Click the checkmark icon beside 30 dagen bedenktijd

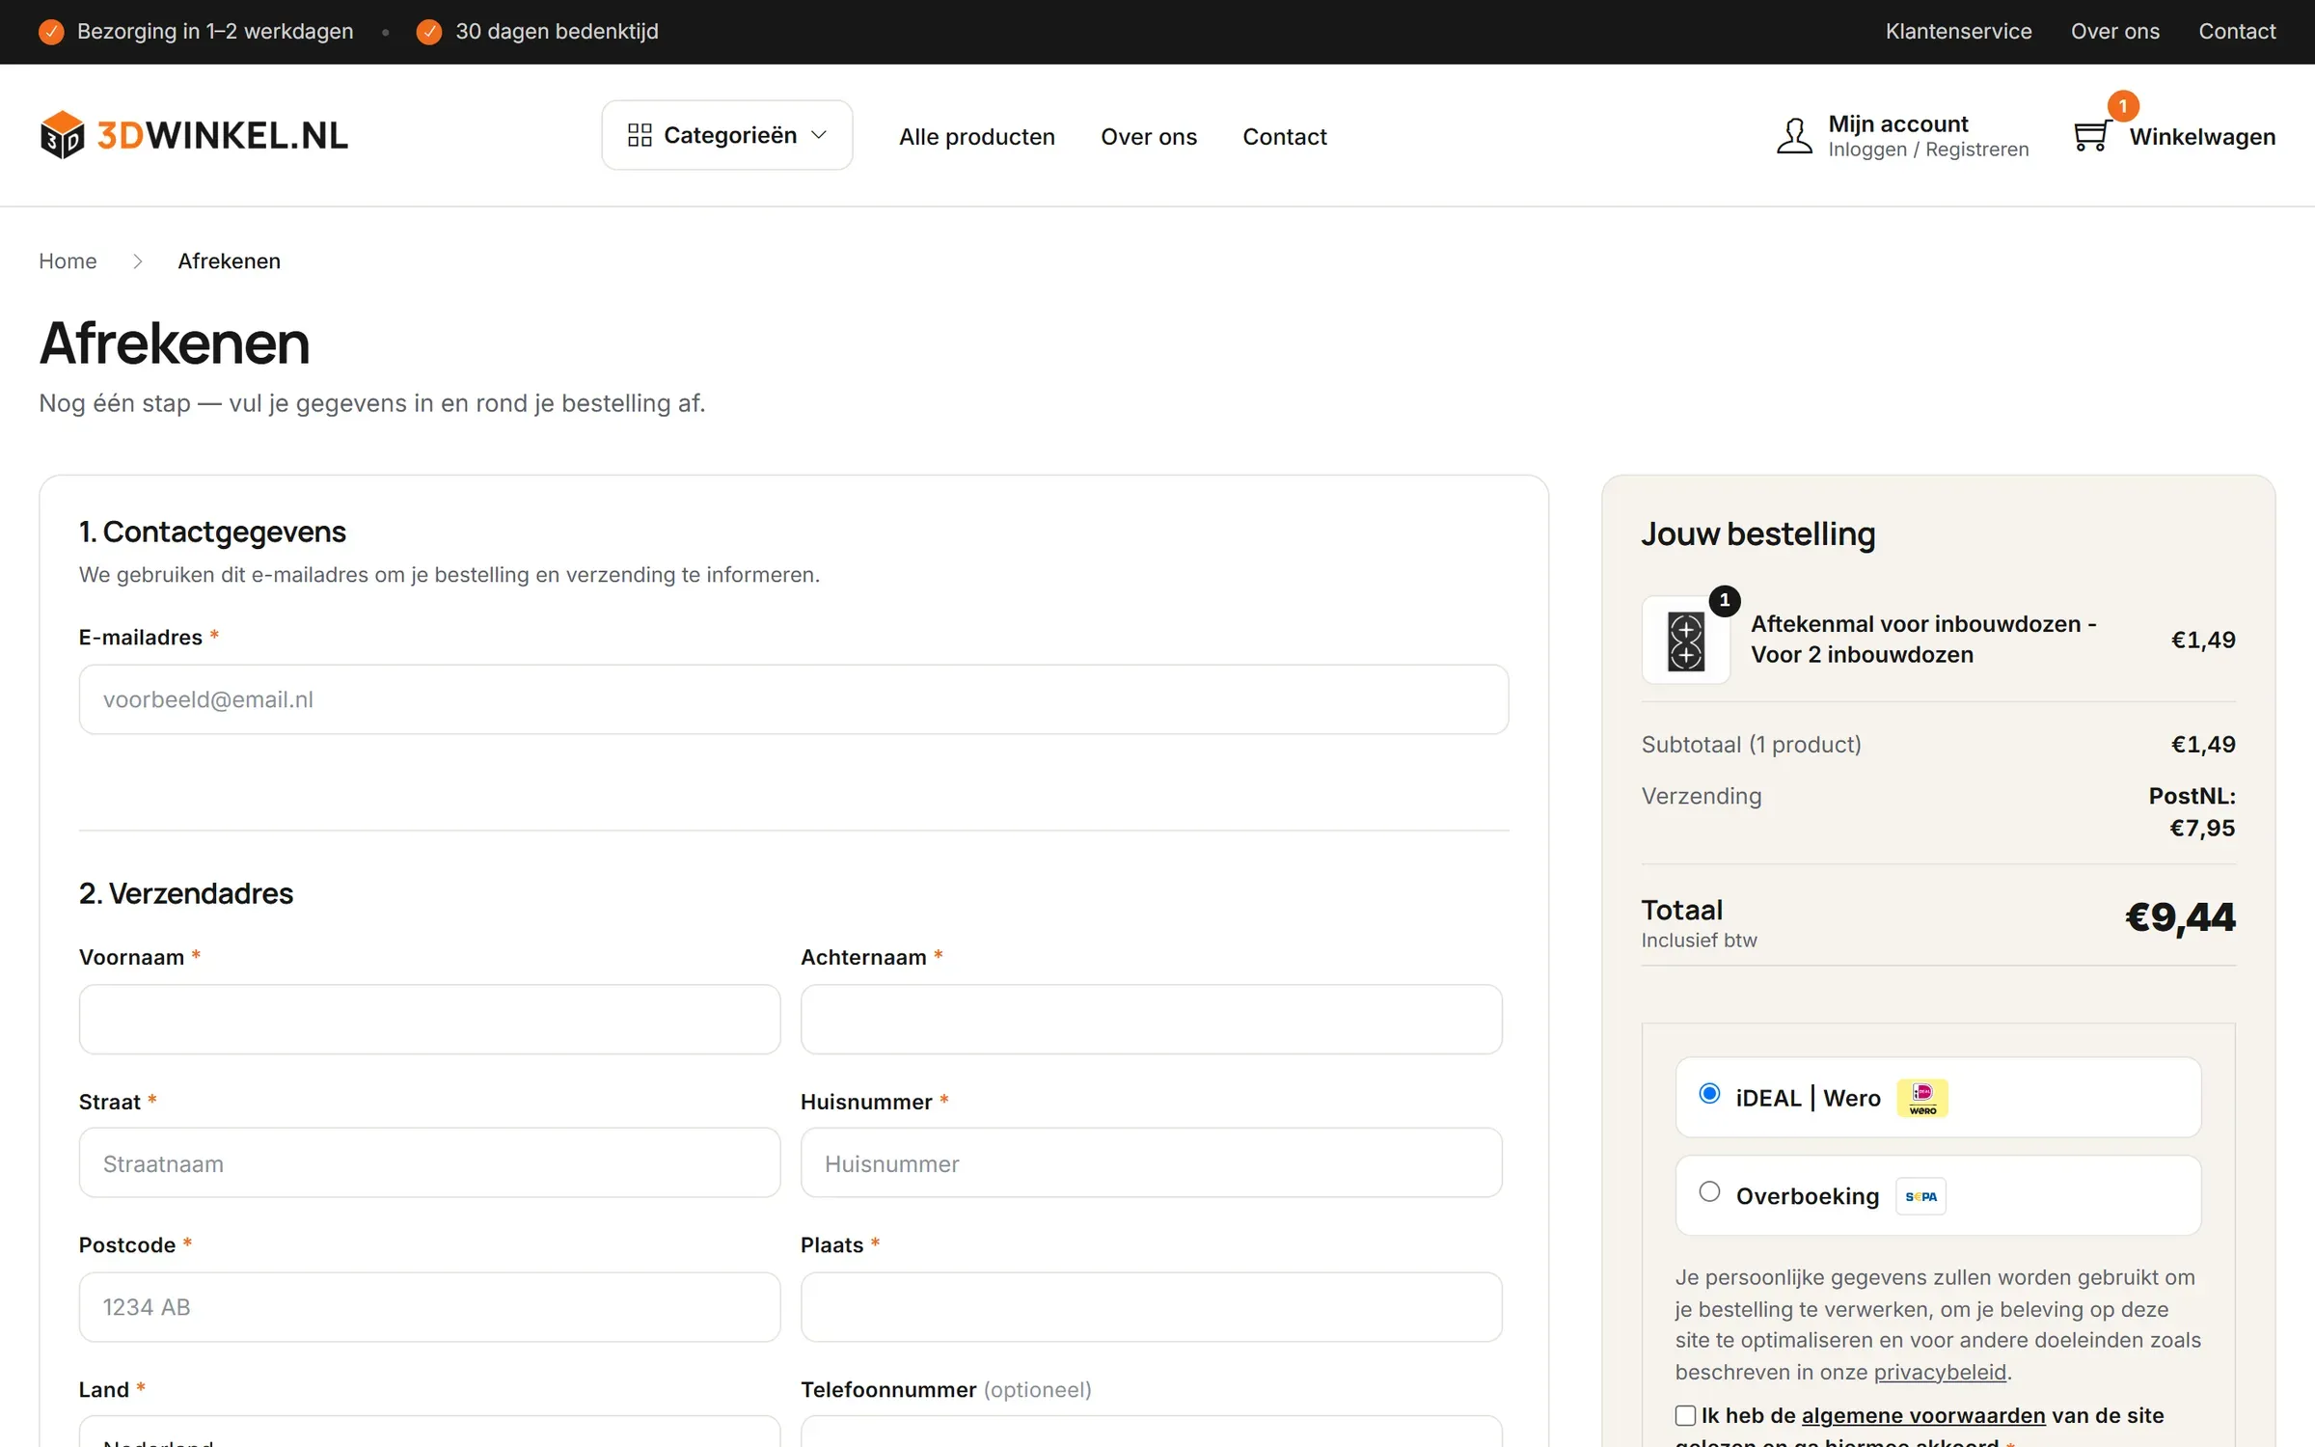click(x=428, y=32)
